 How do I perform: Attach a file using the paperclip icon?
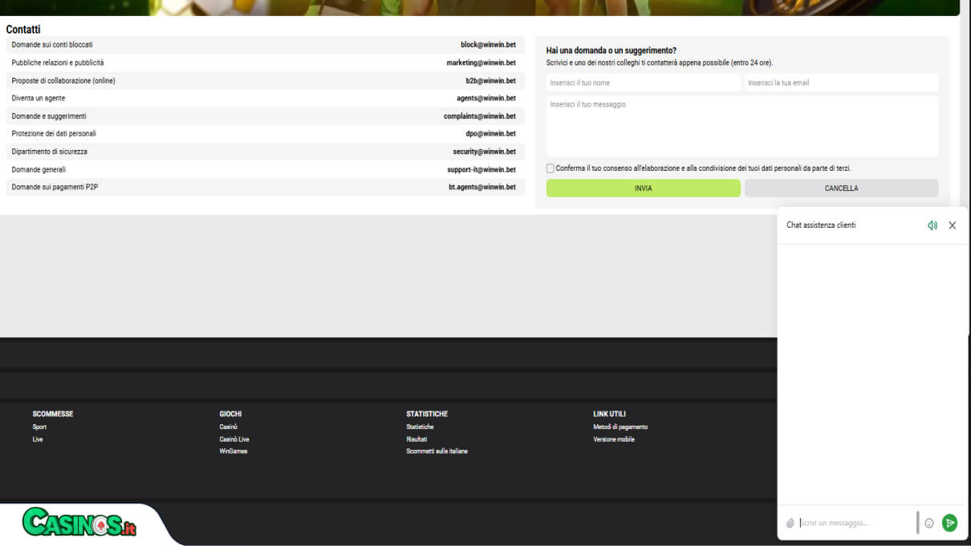790,524
